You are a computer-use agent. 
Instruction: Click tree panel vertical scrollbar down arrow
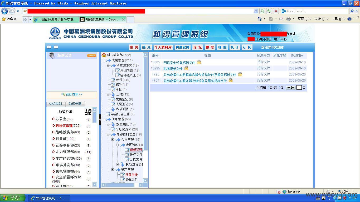(x=145, y=180)
